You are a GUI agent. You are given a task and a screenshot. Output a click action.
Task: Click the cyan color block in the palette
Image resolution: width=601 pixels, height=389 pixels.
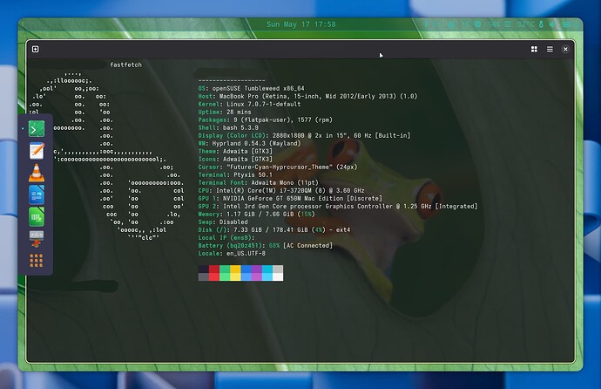[267, 273]
